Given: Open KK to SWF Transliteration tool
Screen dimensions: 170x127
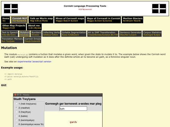Looking at the screenshot, I should [103, 34].
